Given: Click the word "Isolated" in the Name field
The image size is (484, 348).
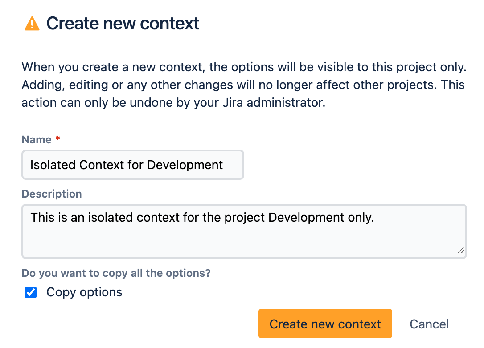Looking at the screenshot, I should [x=53, y=165].
